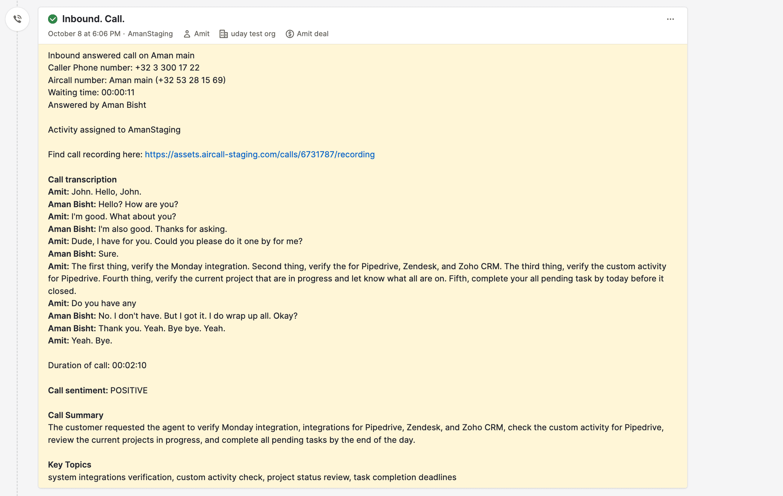This screenshot has height=496, width=783.
Task: Click the AmanStaging owner name in header
Action: click(150, 34)
